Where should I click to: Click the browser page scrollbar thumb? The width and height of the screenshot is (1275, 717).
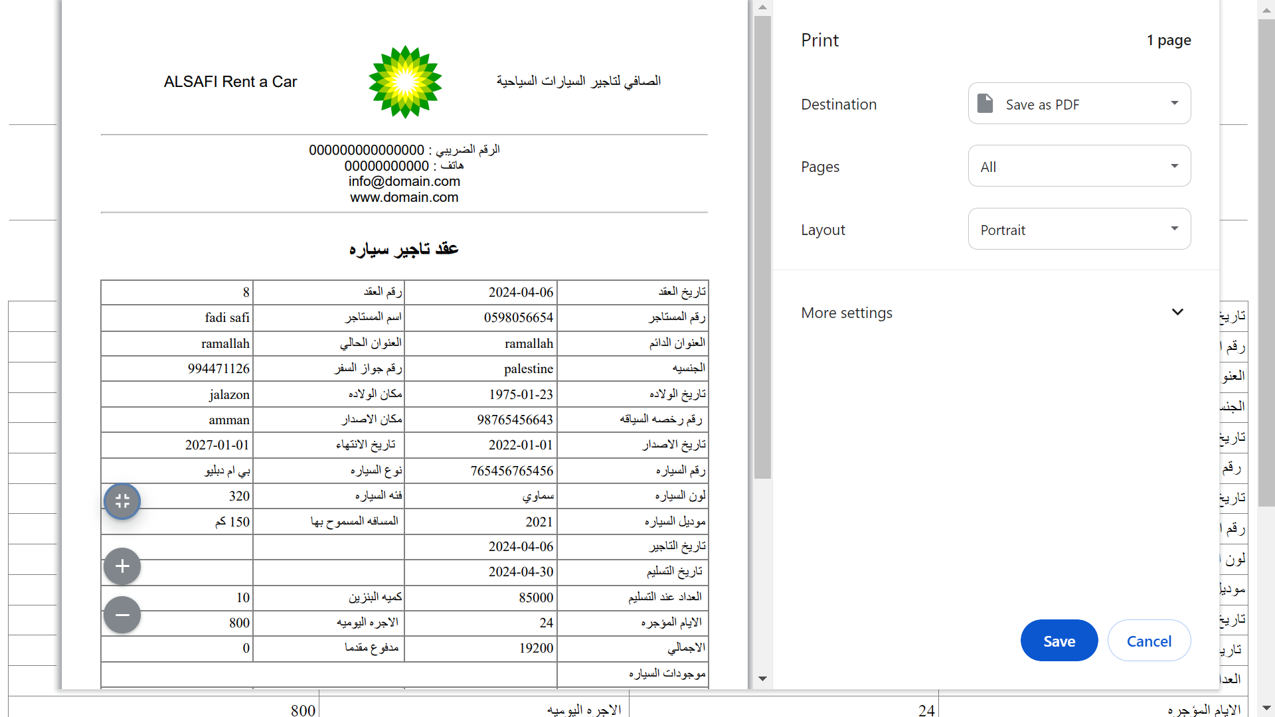1266,262
